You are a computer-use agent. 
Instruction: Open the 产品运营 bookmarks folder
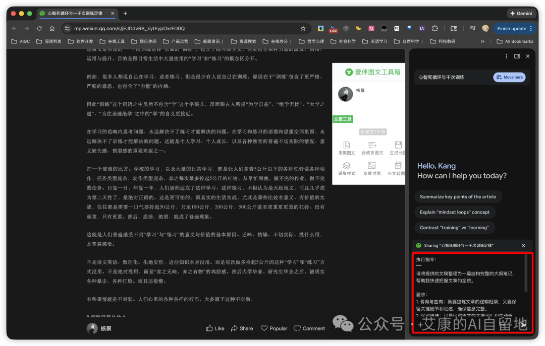tap(175, 41)
